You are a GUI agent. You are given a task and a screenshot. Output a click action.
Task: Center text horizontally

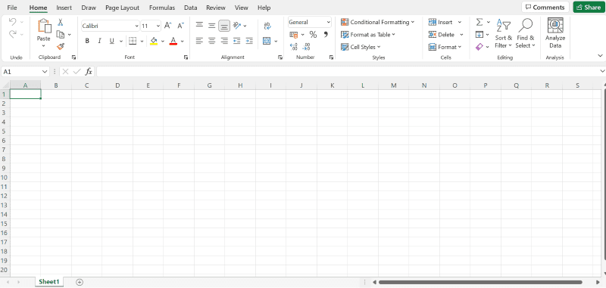[212, 41]
